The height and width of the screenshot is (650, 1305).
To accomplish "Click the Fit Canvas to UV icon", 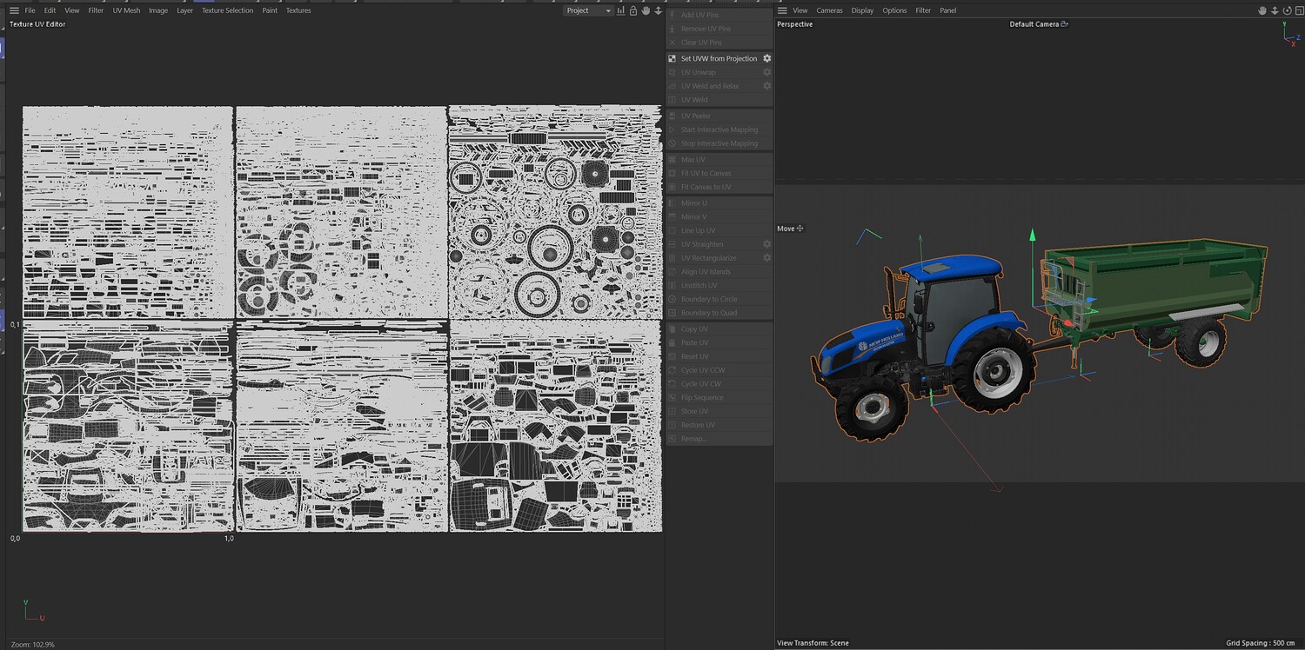I will tap(673, 187).
